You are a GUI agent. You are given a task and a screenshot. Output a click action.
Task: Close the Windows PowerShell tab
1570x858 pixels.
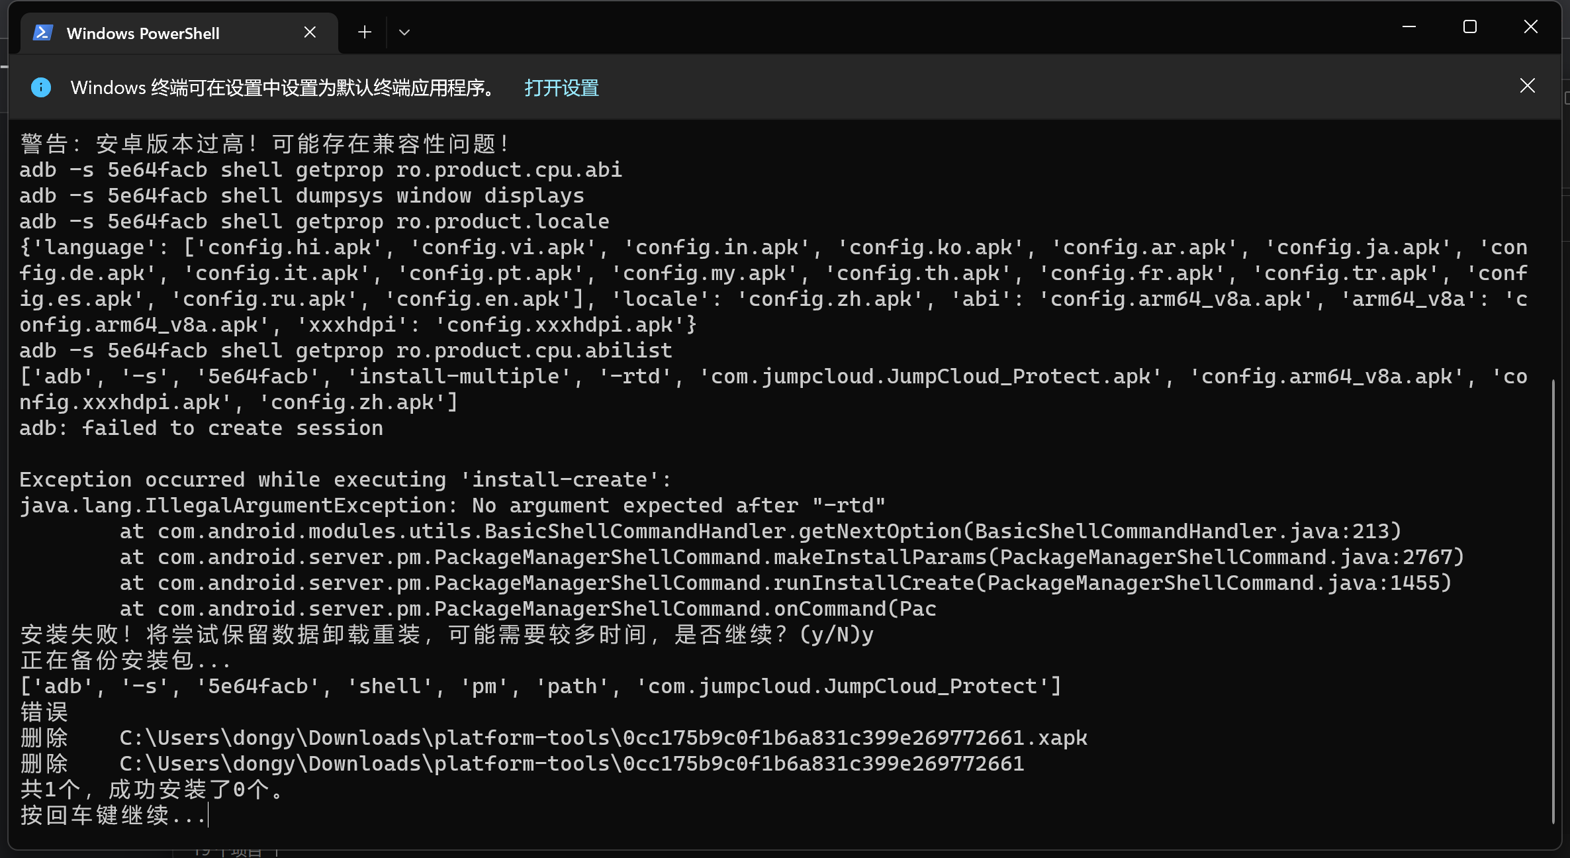(310, 32)
